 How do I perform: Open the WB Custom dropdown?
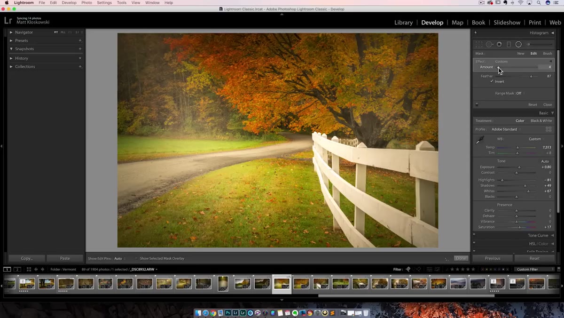point(536,139)
